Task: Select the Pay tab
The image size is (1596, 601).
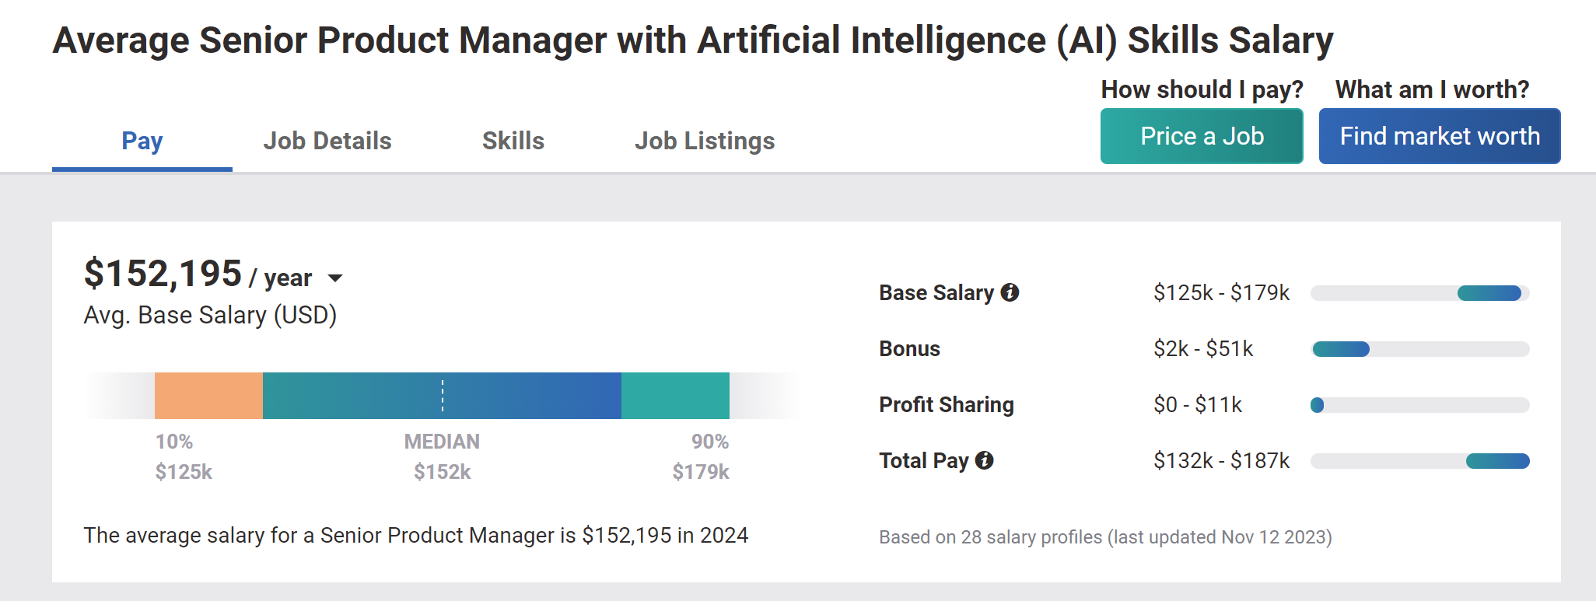Action: (x=141, y=141)
